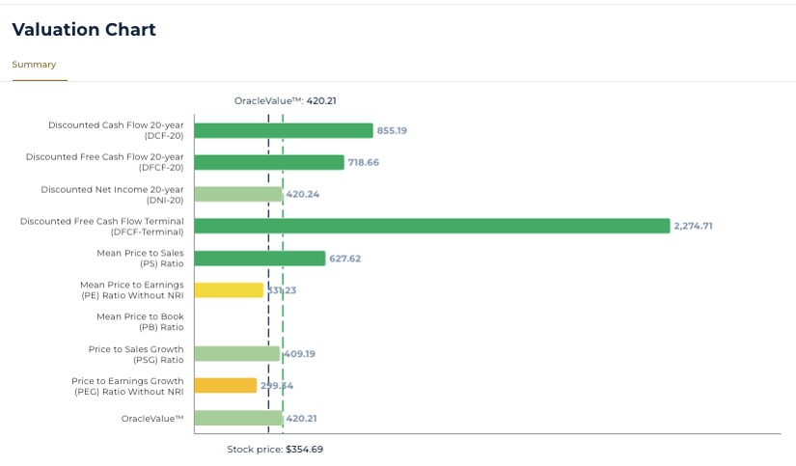Switch to the Summary tab

pos(34,65)
